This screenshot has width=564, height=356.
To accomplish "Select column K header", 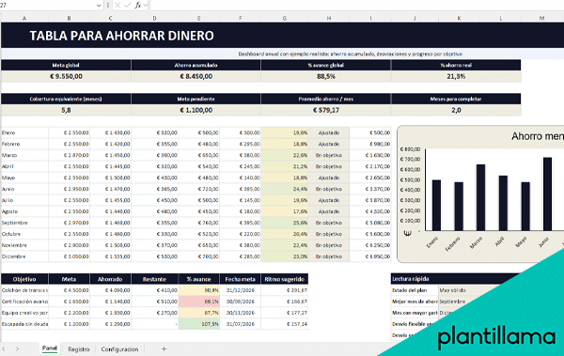I will point(459,18).
